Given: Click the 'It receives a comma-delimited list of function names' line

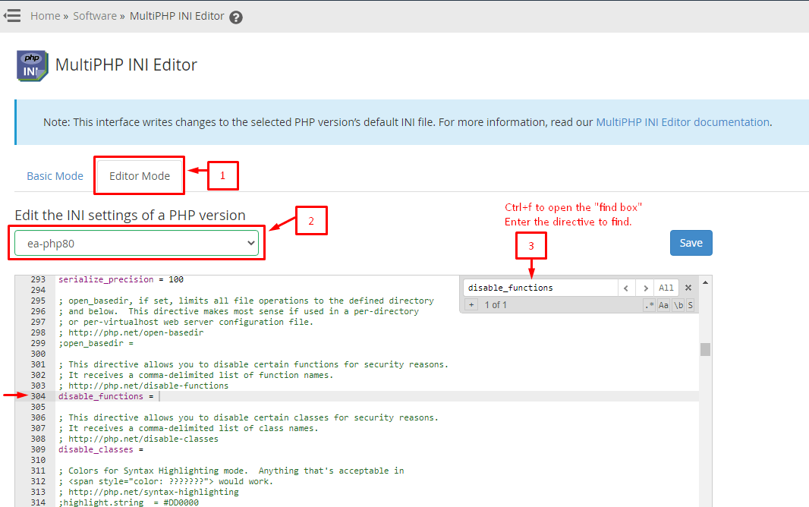Looking at the screenshot, I should pos(196,375).
